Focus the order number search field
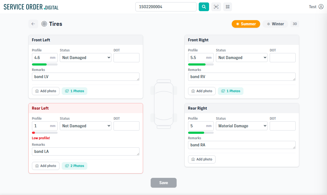The image size is (327, 195). point(166,7)
